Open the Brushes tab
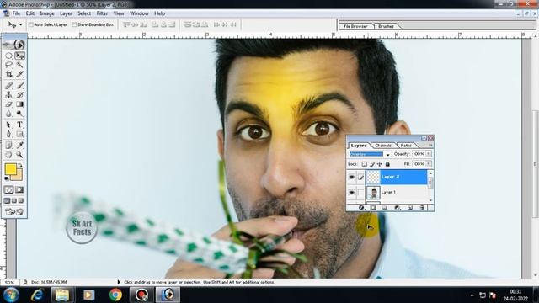The width and height of the screenshot is (539, 303). coord(386,26)
